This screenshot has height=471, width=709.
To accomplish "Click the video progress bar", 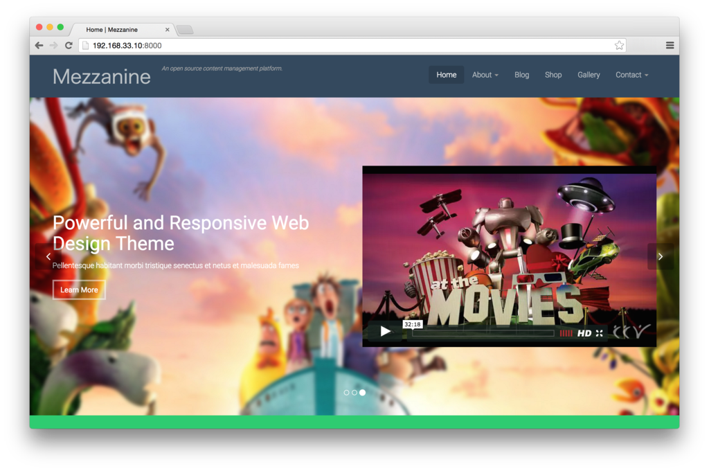I will [x=483, y=333].
